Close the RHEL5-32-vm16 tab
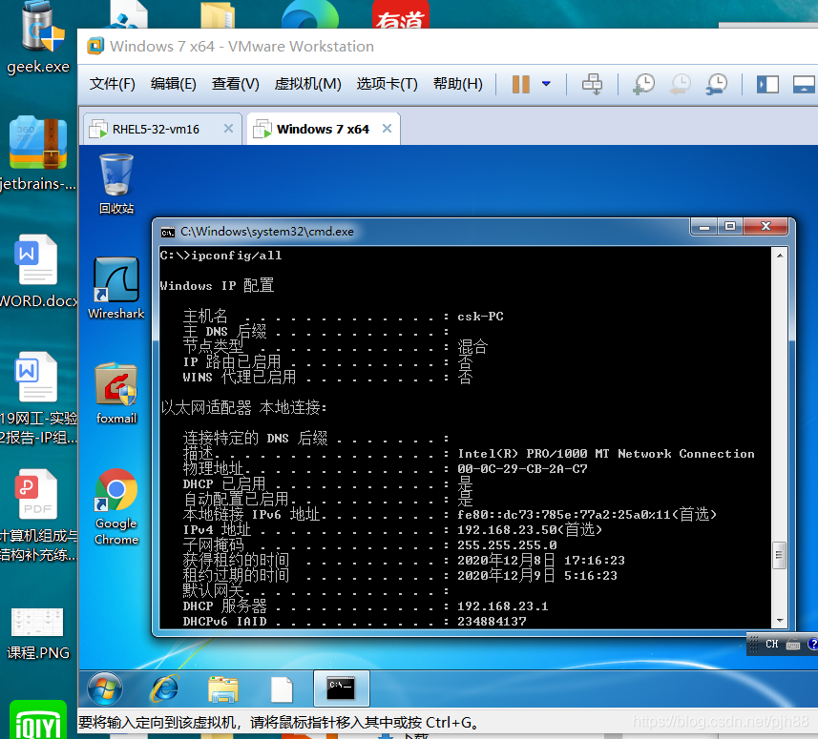818x739 pixels. click(228, 129)
